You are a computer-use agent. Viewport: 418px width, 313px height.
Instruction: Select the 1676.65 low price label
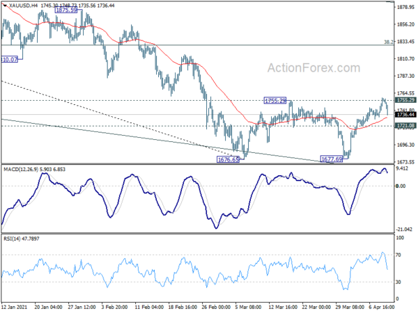[x=229, y=159]
